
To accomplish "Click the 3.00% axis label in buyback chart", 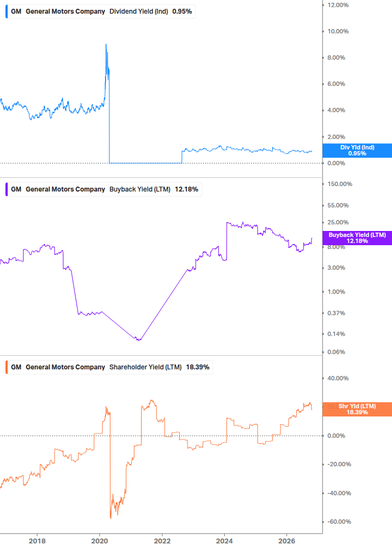I will [x=336, y=268].
